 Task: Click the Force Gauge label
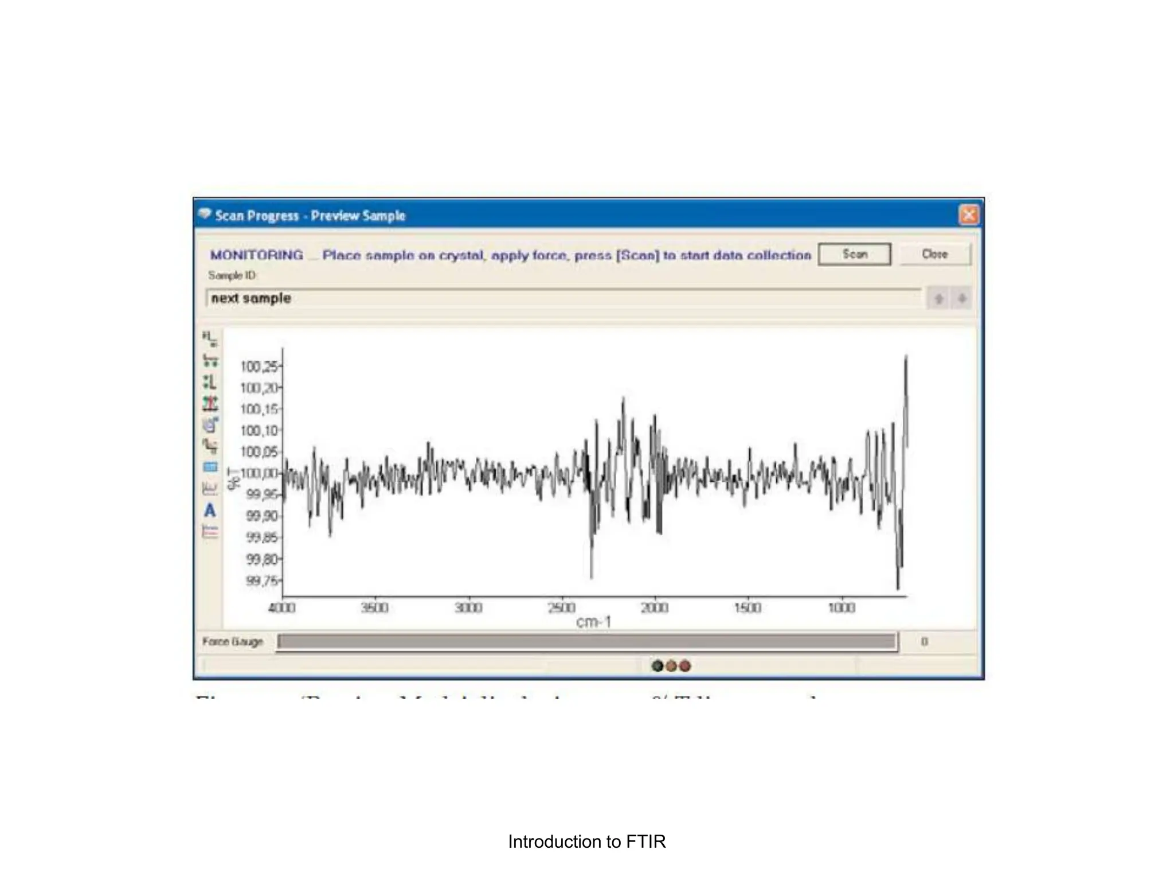coord(233,641)
